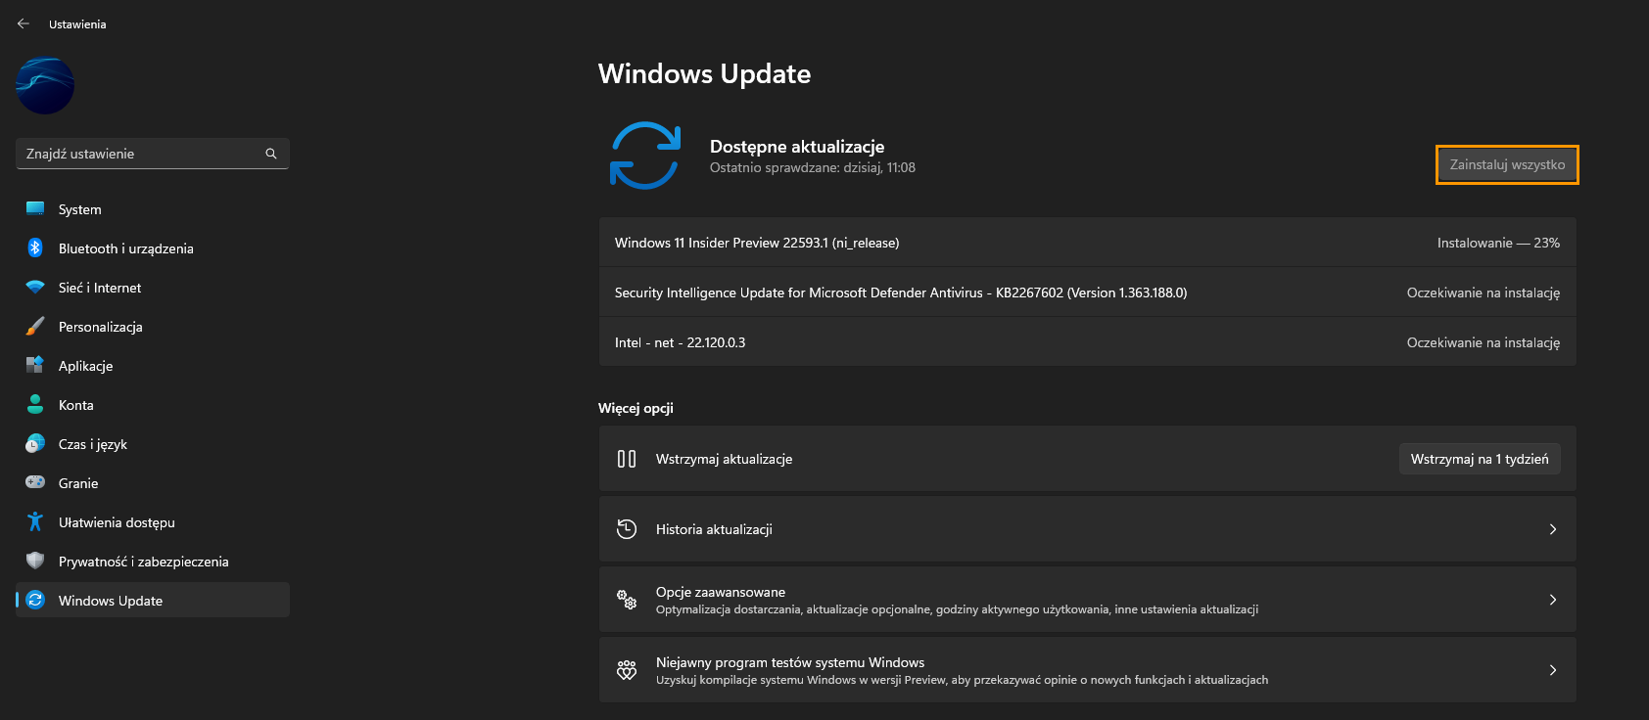Click the 'Windows Update' page heading
1649x720 pixels.
tap(704, 73)
